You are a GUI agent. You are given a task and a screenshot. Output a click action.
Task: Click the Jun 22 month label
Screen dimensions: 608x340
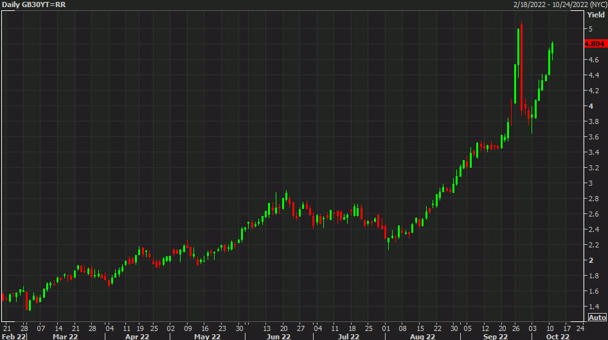click(x=278, y=336)
